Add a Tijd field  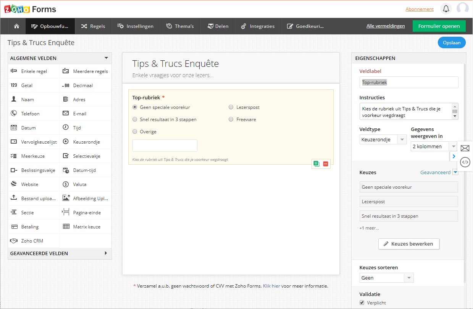point(86,128)
